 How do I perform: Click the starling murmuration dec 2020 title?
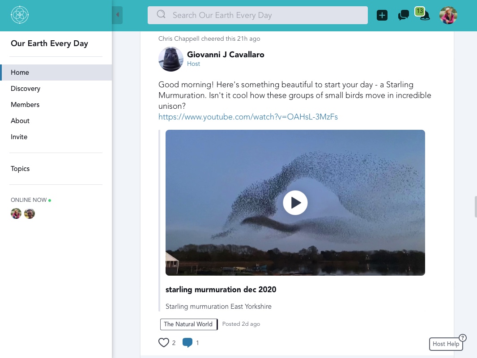[221, 289]
